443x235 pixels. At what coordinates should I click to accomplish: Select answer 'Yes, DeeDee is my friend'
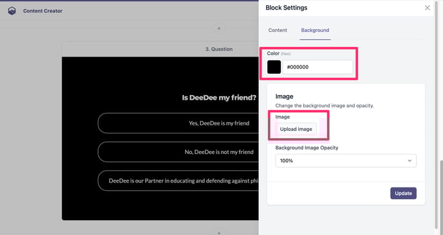pyautogui.click(x=178, y=123)
